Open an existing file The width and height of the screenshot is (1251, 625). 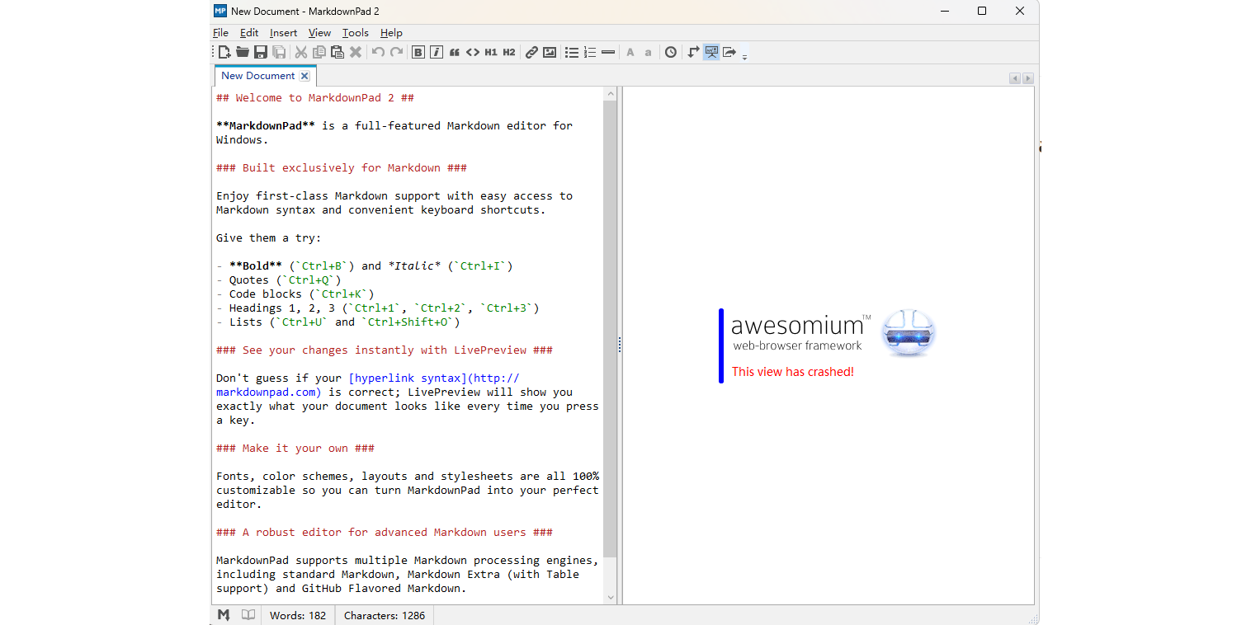coord(242,51)
